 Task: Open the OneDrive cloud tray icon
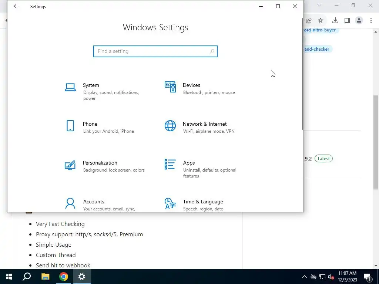(x=313, y=277)
